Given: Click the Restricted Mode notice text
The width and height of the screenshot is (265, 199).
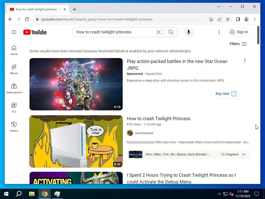Looking at the screenshot, I should tap(110, 51).
